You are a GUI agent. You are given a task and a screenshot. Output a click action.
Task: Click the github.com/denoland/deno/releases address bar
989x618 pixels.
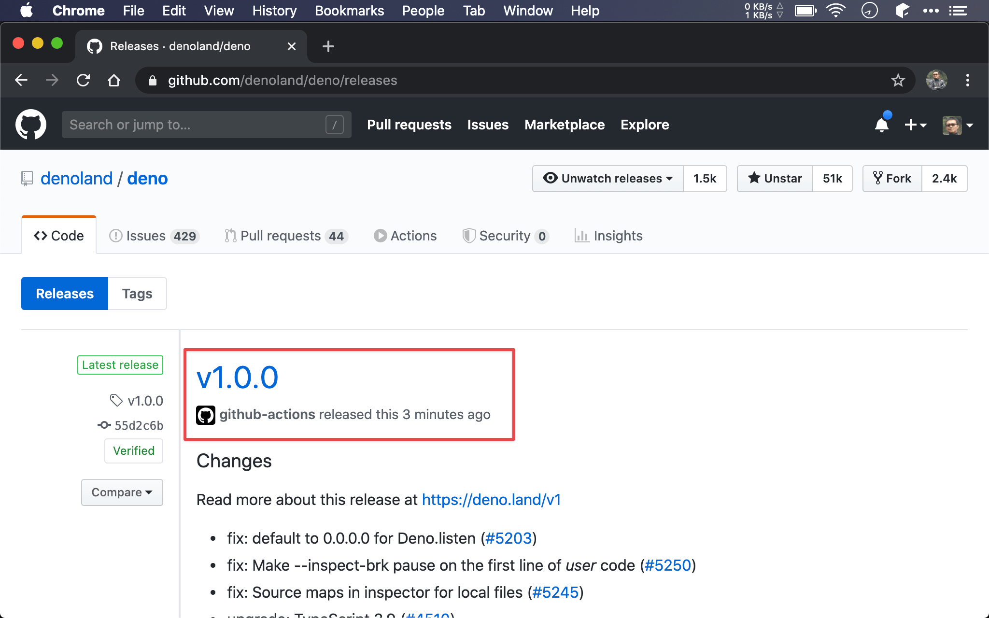tap(525, 80)
